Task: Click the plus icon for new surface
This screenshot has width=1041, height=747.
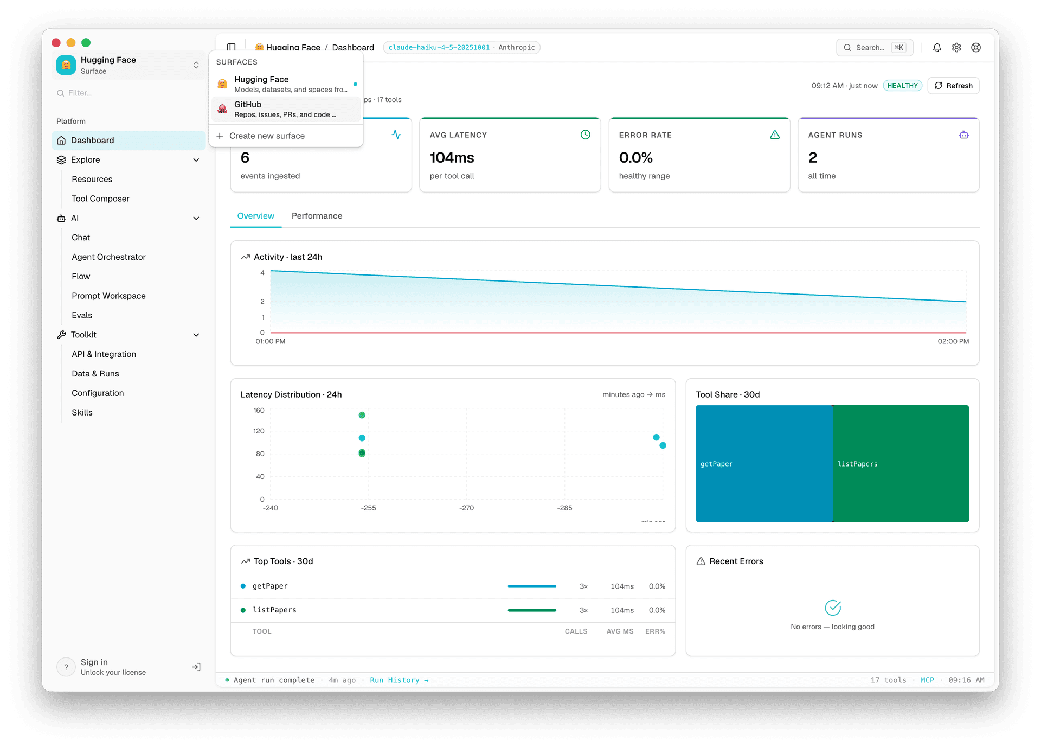Action: 220,136
